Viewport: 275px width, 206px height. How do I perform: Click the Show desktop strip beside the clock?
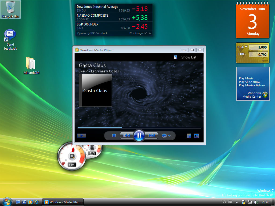pyautogui.click(x=273, y=202)
